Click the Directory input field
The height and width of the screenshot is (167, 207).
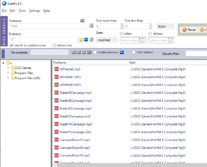click(x=43, y=39)
